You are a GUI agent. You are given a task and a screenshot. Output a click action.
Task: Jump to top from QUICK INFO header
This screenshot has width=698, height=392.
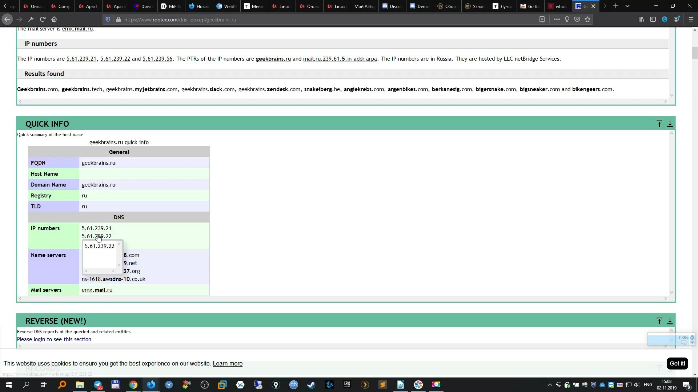659,124
